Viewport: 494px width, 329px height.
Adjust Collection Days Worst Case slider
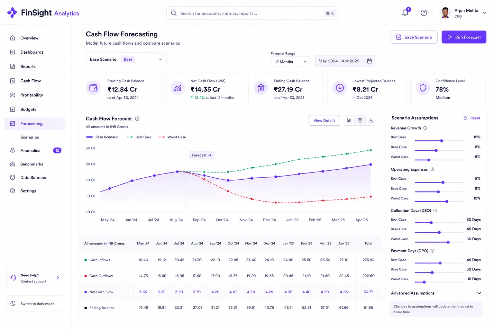(448, 242)
